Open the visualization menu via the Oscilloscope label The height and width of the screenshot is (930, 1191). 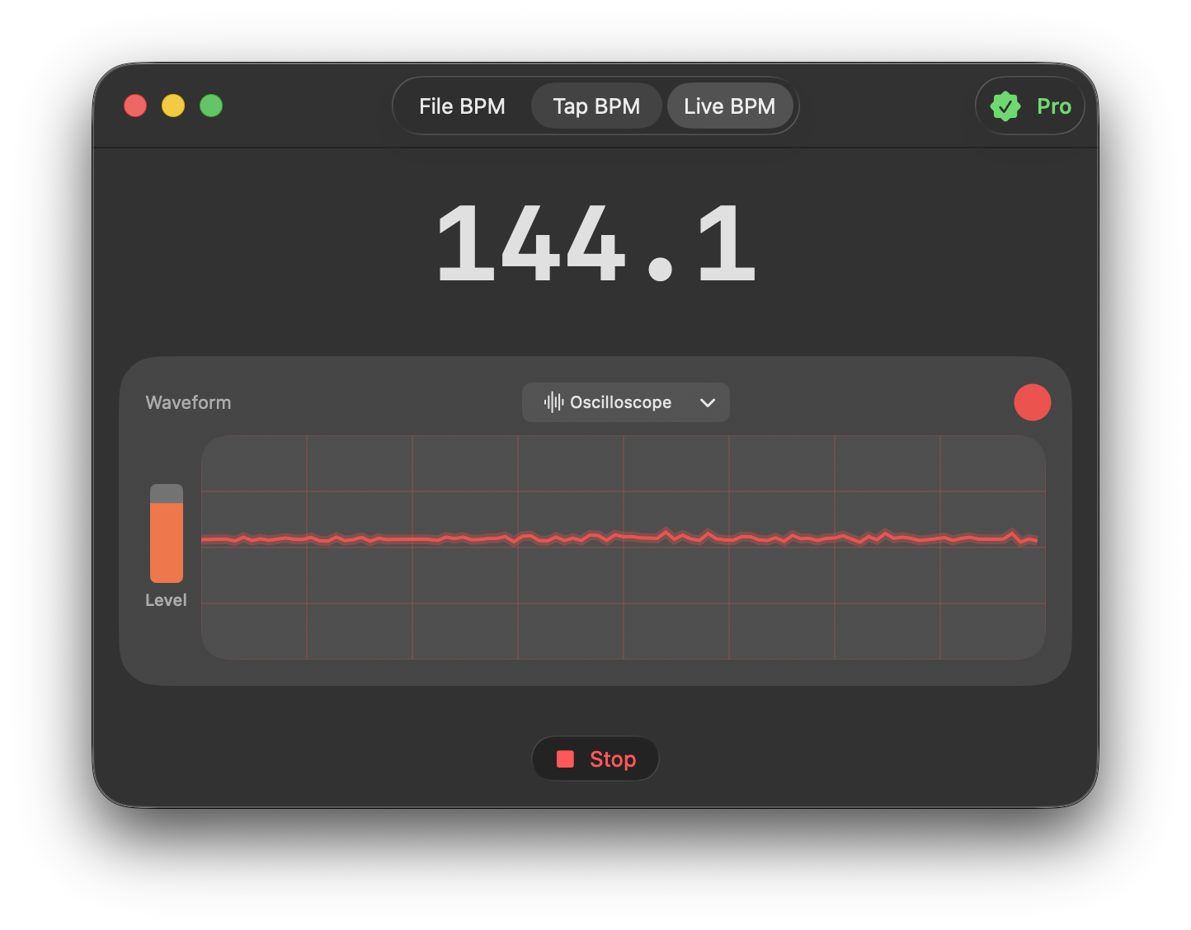click(x=620, y=402)
